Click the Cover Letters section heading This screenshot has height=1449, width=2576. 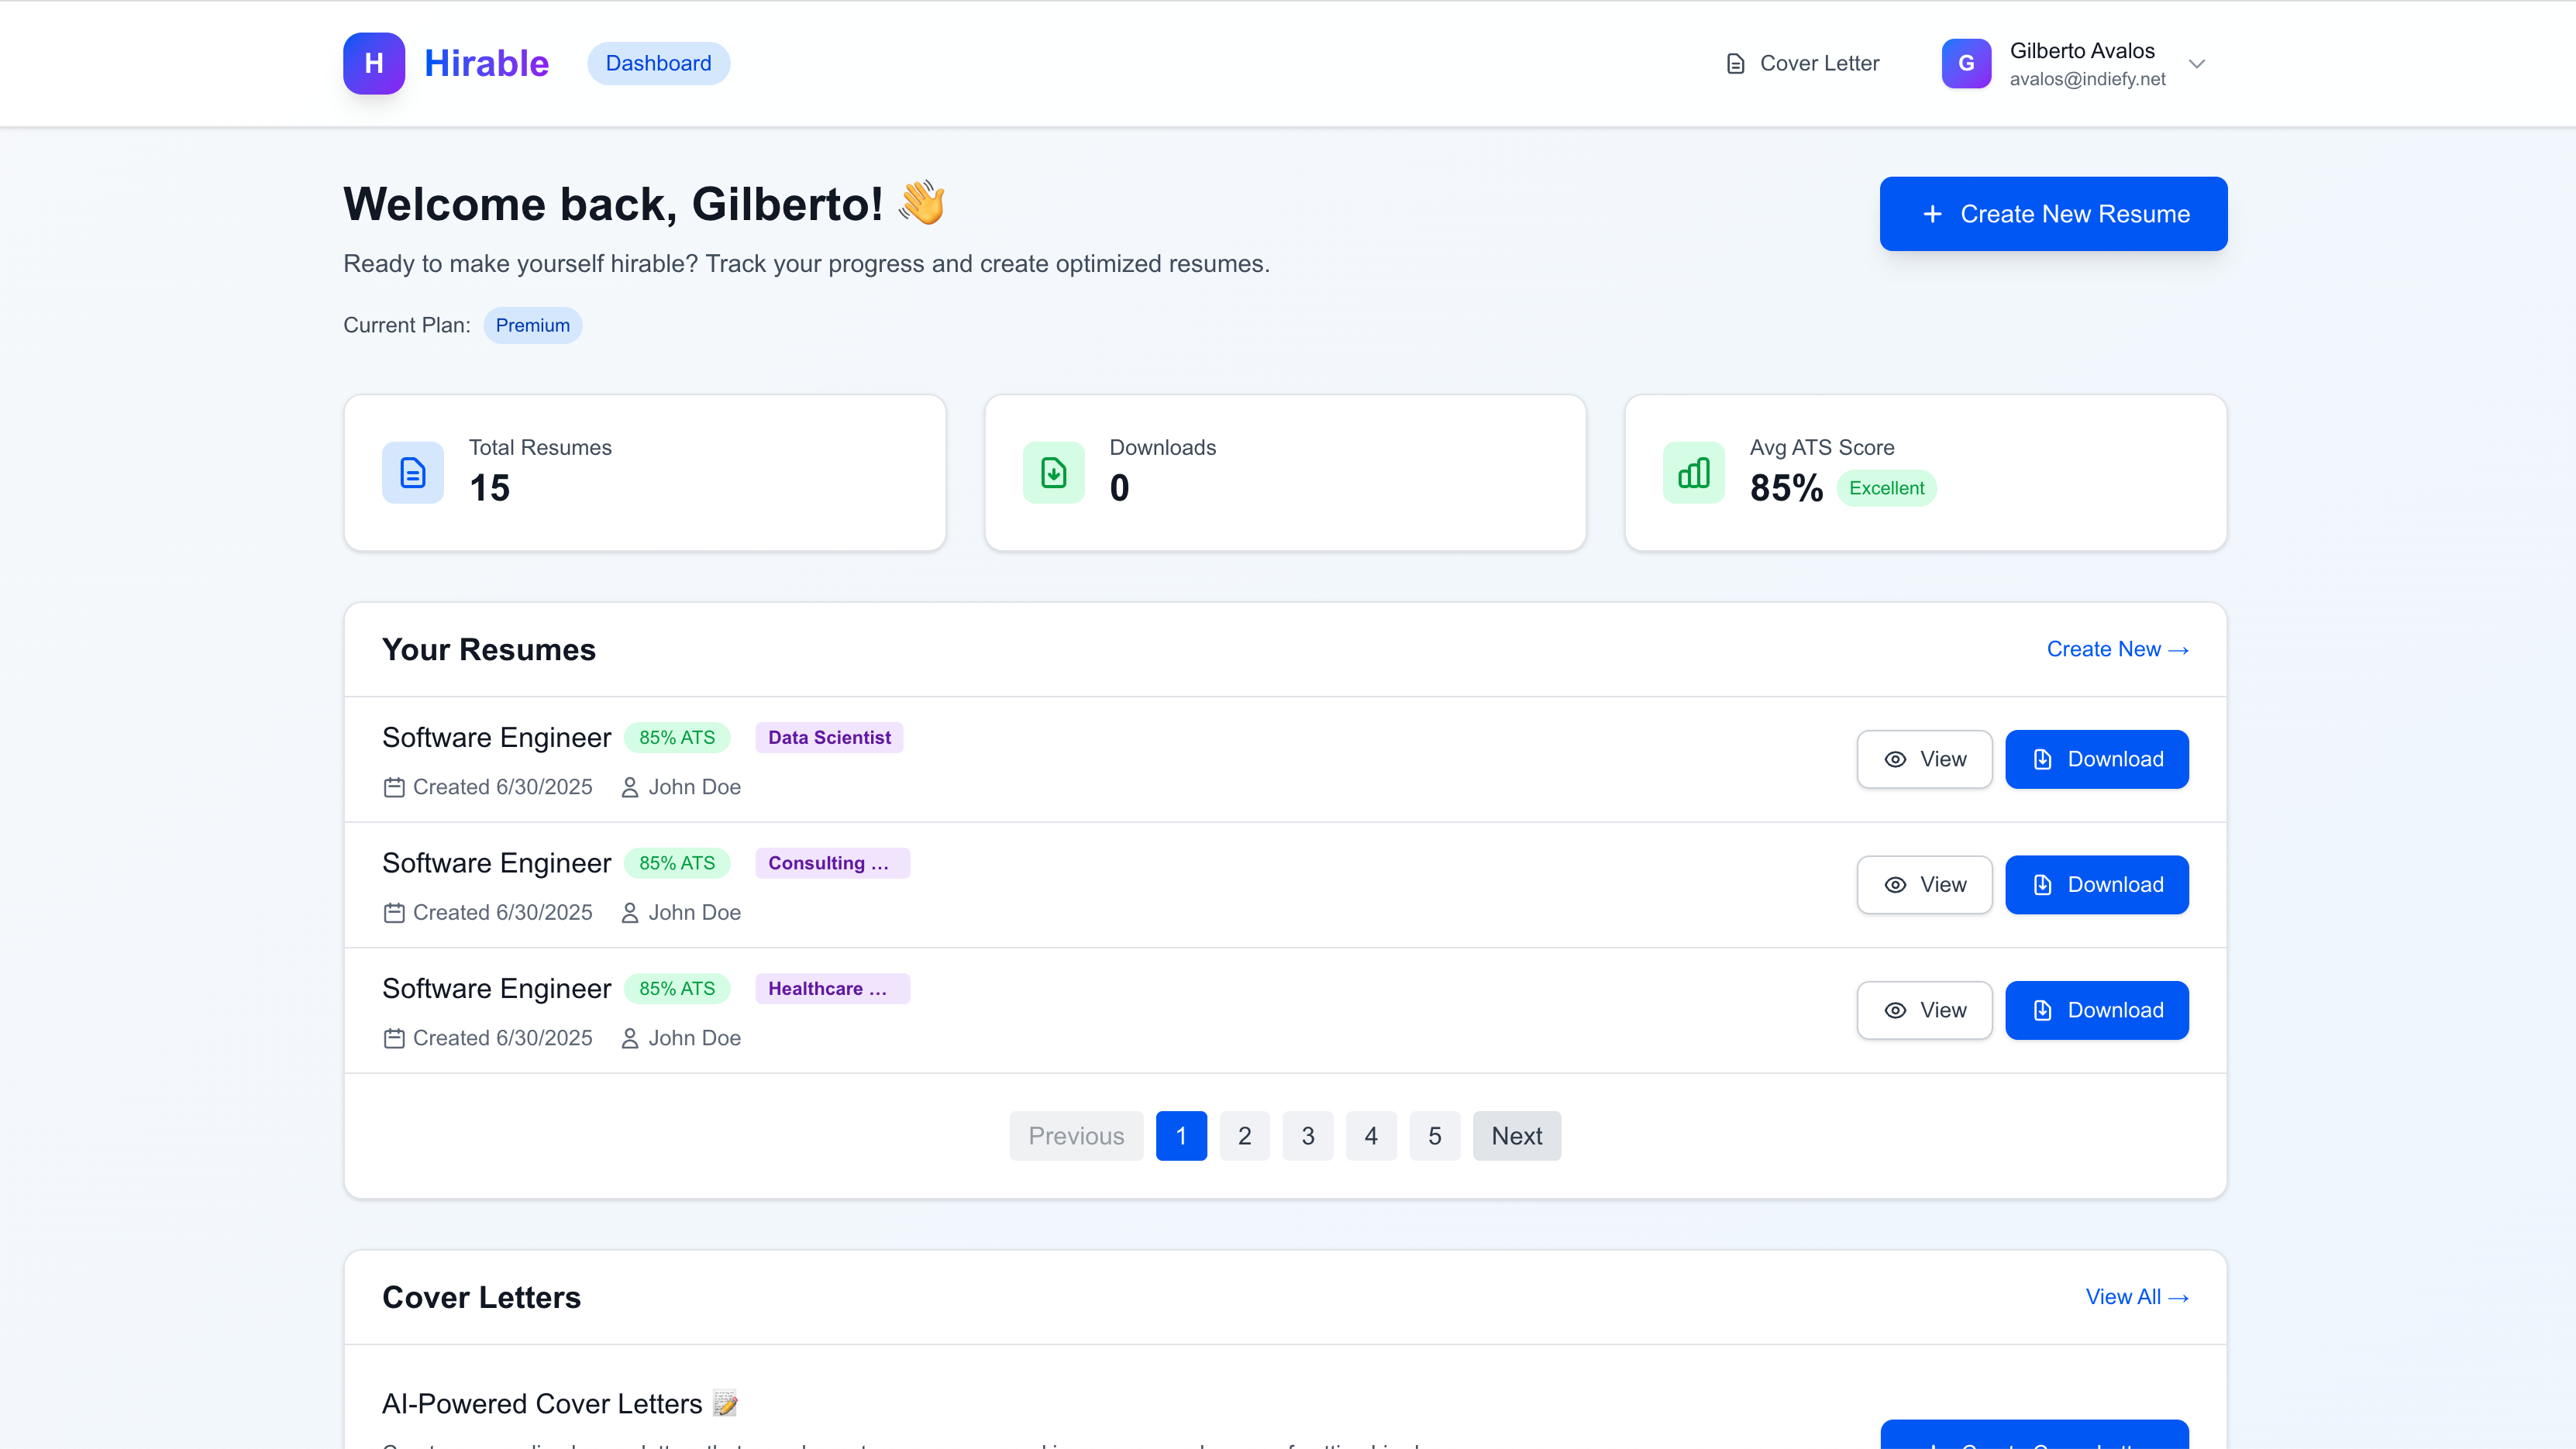(481, 1297)
